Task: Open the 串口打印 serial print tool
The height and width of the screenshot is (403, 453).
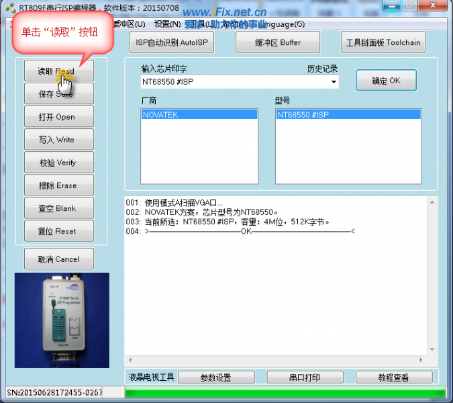Action: point(301,377)
